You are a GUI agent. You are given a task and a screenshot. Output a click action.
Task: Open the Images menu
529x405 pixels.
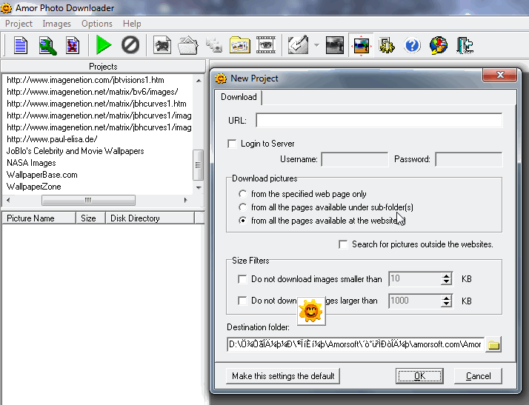[x=56, y=24]
